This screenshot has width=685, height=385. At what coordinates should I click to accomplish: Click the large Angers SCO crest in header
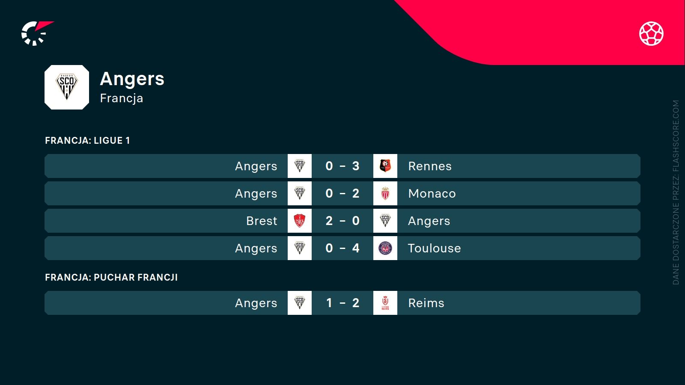67,87
